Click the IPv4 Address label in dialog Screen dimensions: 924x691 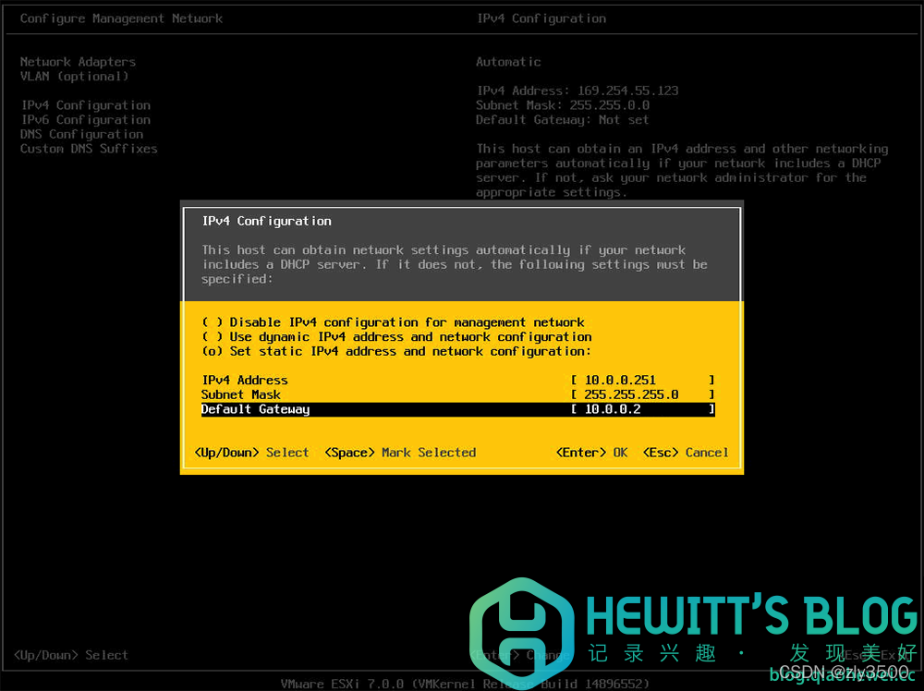pos(245,380)
